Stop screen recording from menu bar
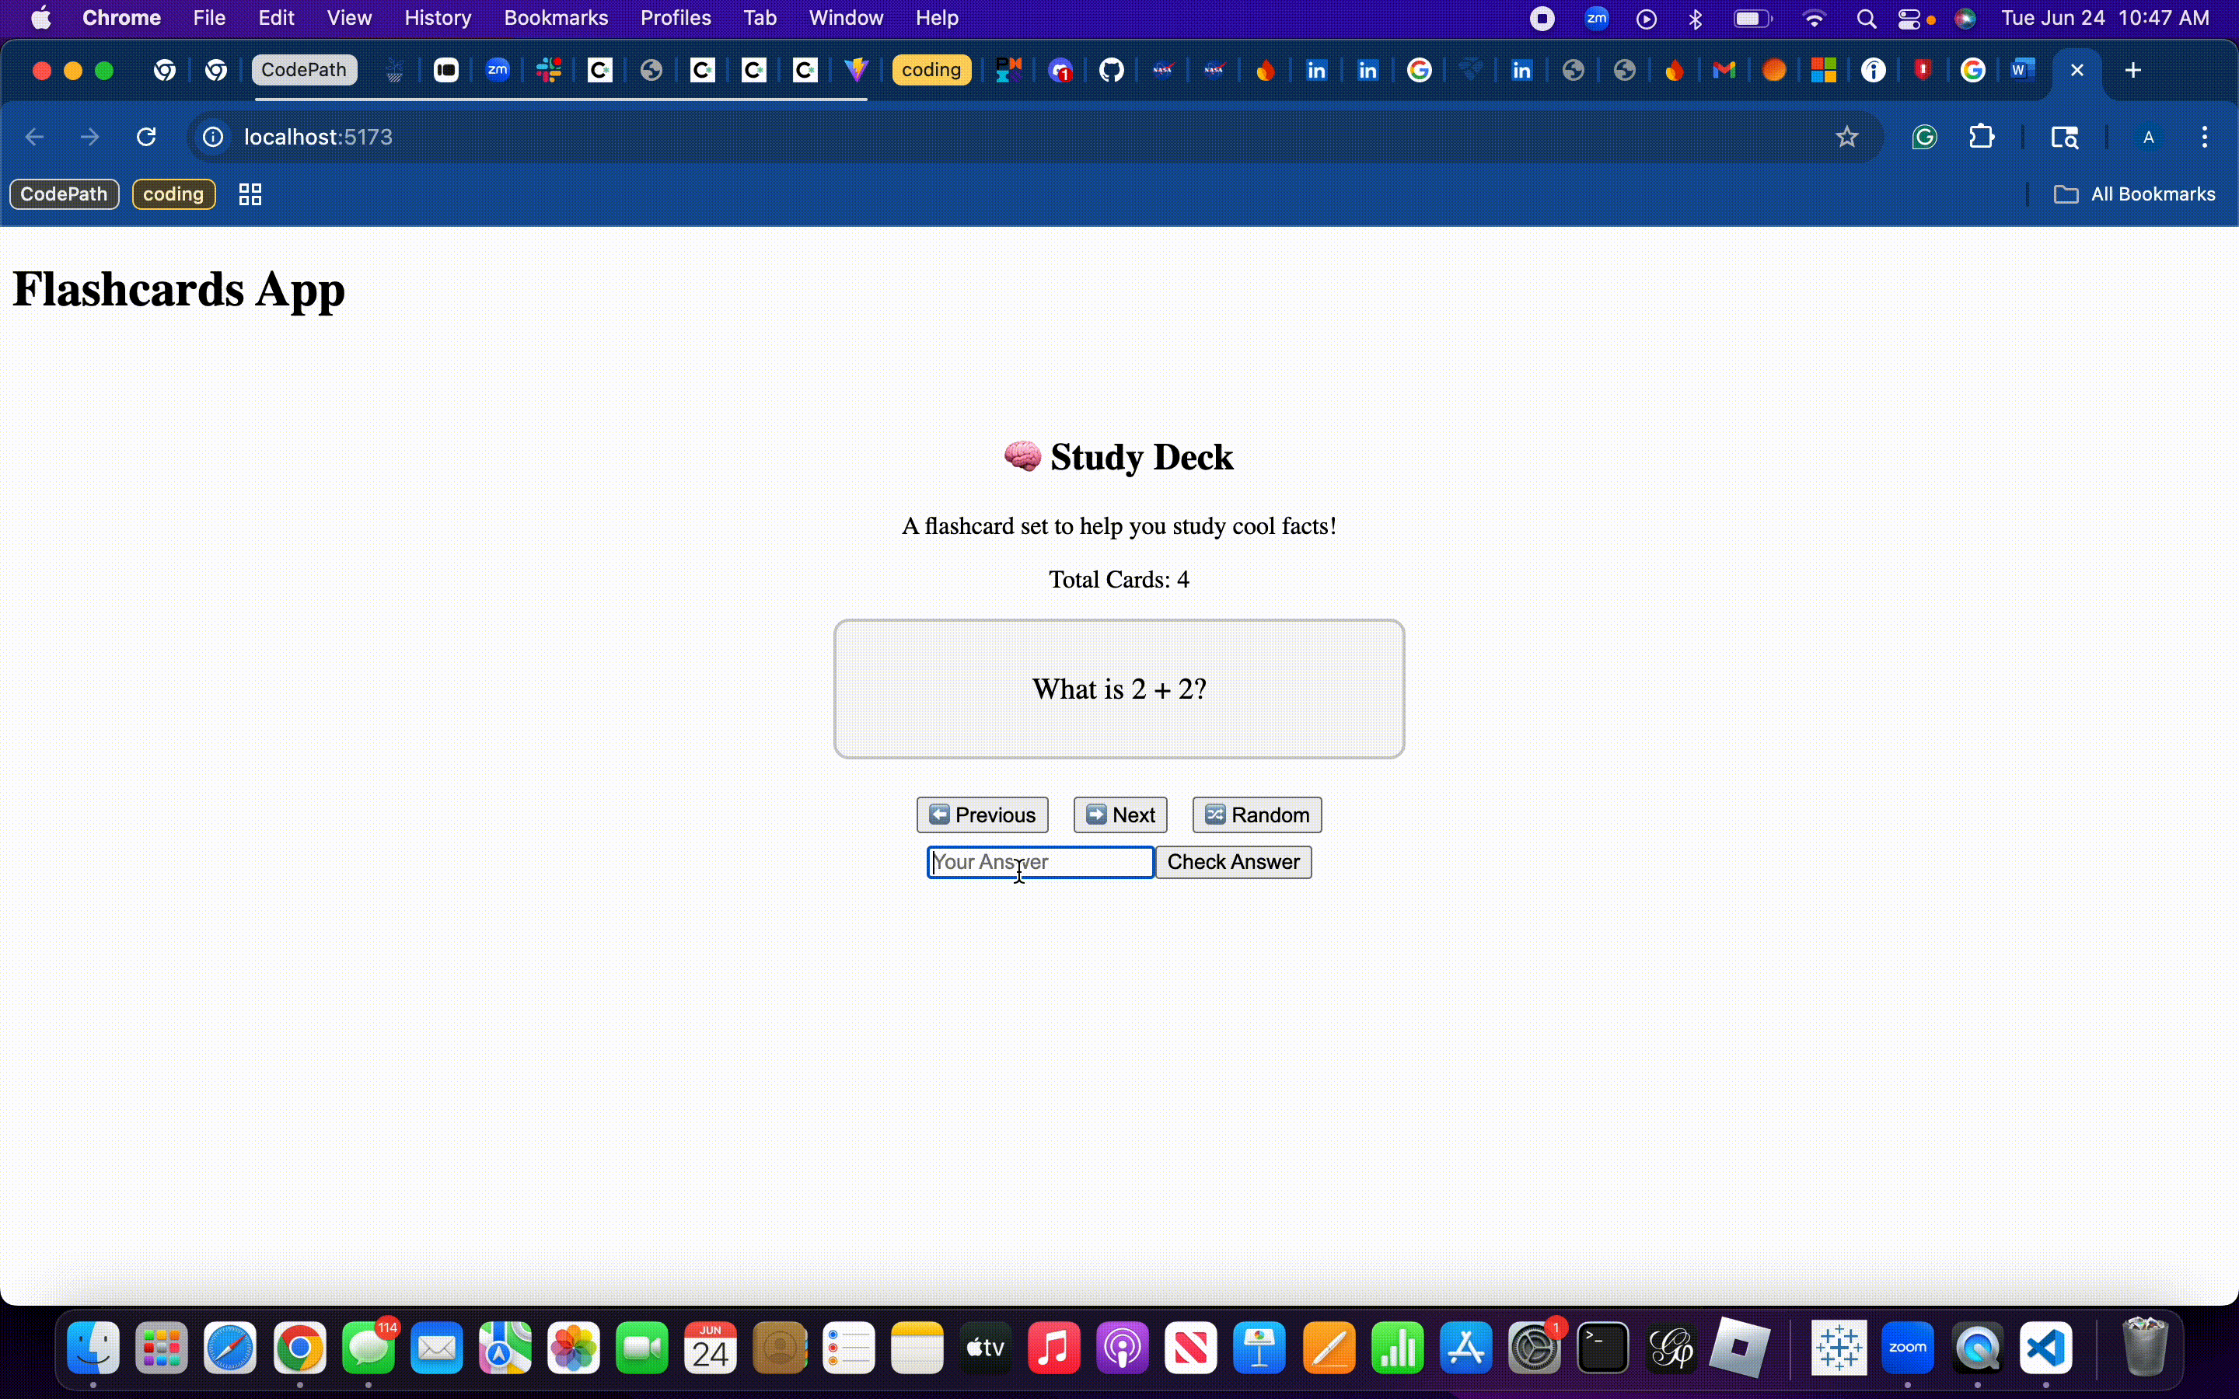This screenshot has height=1399, width=2239. pos(1542,18)
